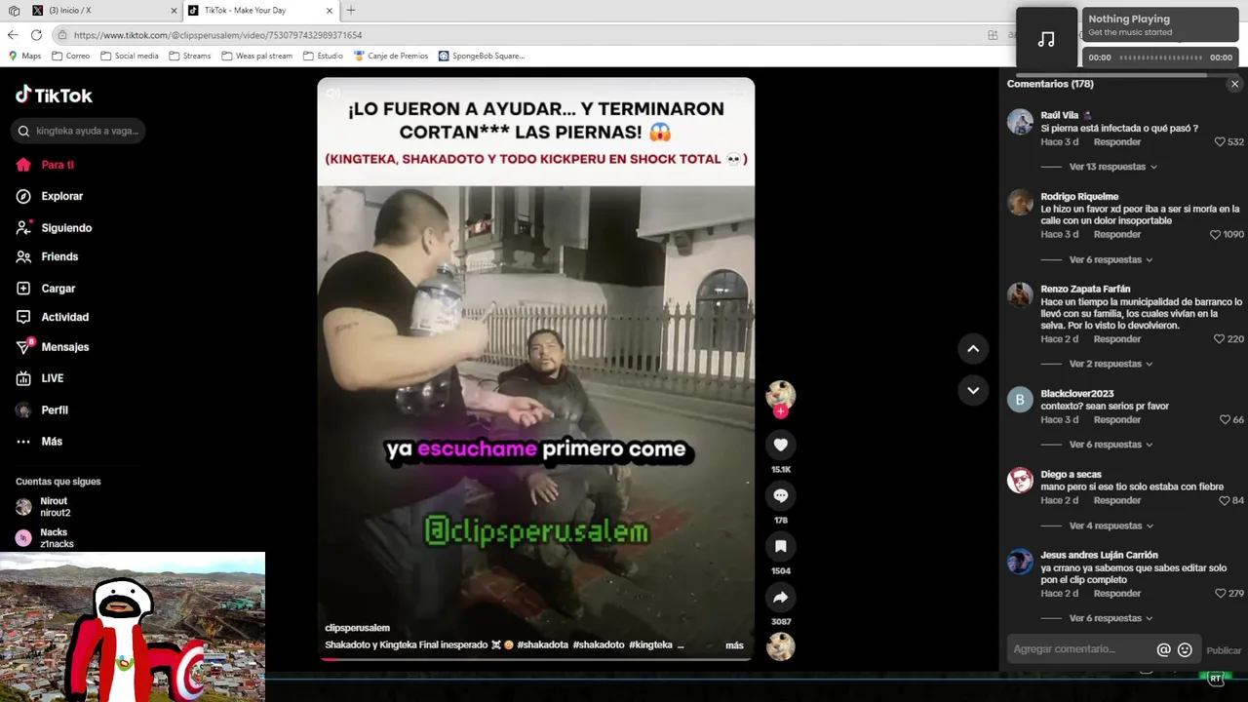Expand 4 replies under Diego a secas comment
The height and width of the screenshot is (702, 1248).
tap(1111, 526)
